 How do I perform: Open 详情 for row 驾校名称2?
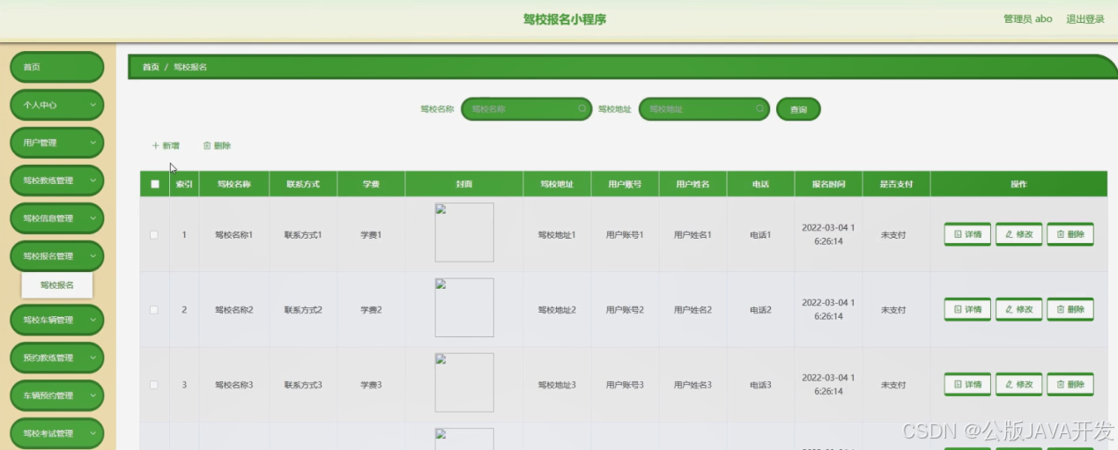click(967, 309)
